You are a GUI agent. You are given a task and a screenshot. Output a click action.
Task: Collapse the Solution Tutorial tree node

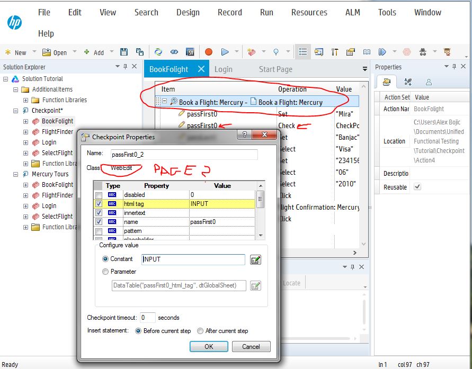(x=5, y=79)
